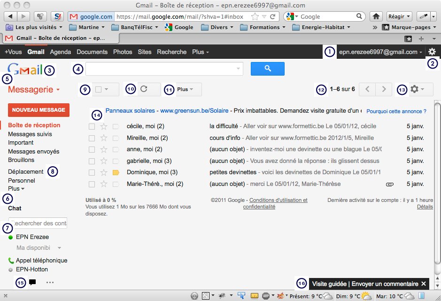
Task: Open the Réagir dropdown in browser toolbar
Action: point(399,16)
